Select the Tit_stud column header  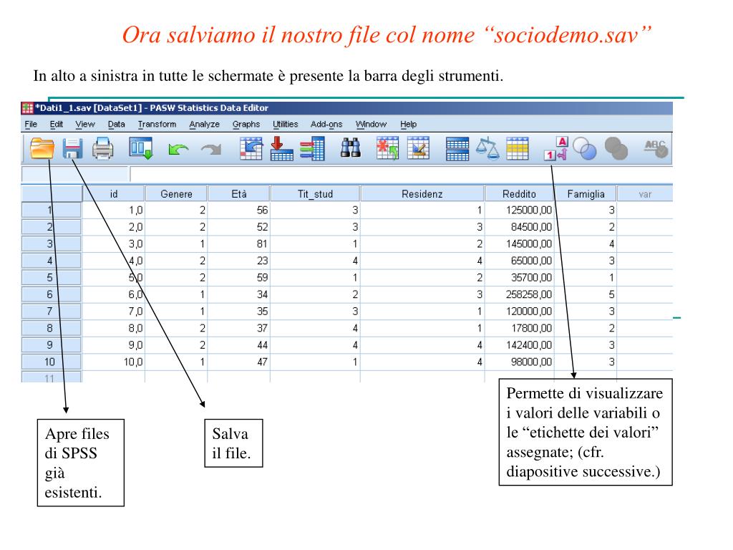pyautogui.click(x=315, y=193)
